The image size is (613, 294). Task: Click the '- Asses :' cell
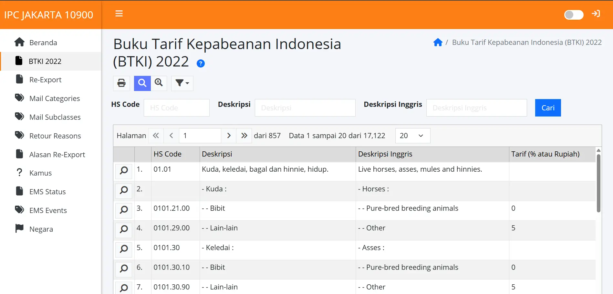pos(432,250)
